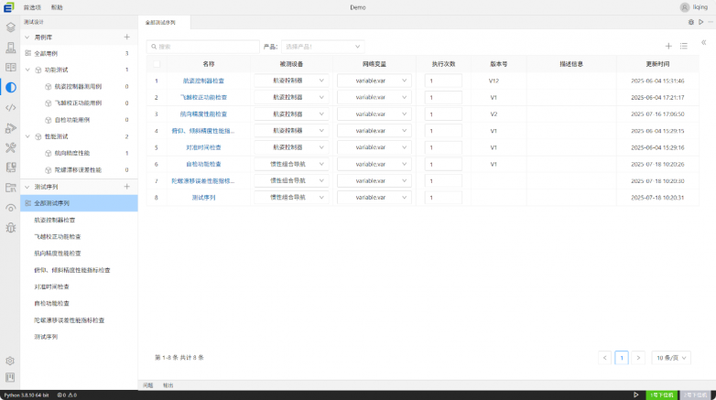The width and height of the screenshot is (716, 400).
Task: Switch to the 问题 bottom tab
Action: 148,385
